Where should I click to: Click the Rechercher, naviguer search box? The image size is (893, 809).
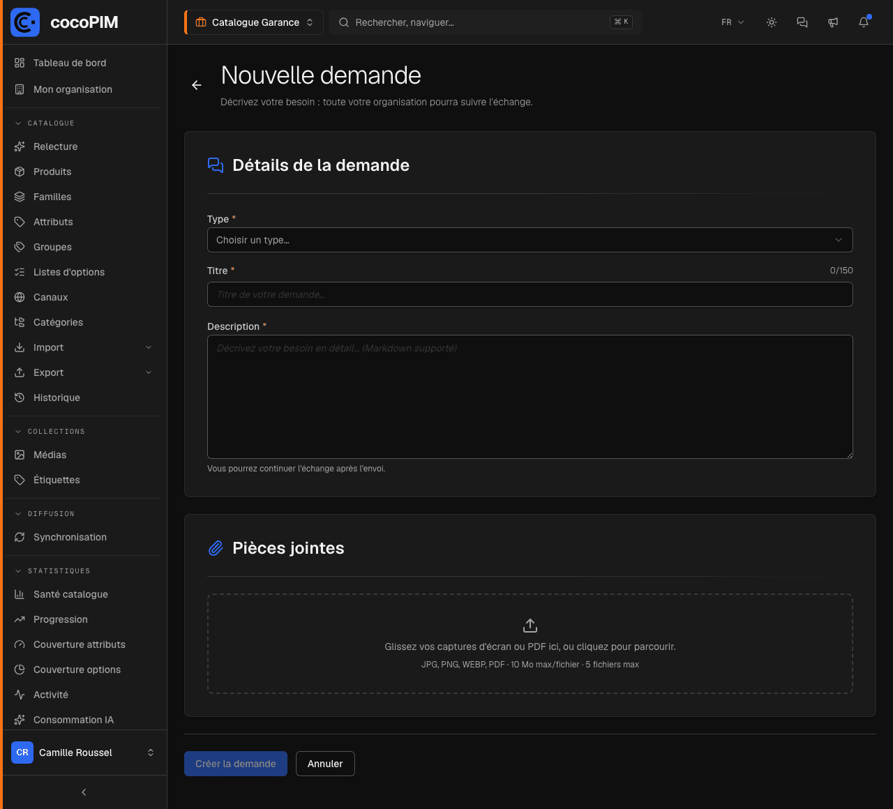coord(486,22)
